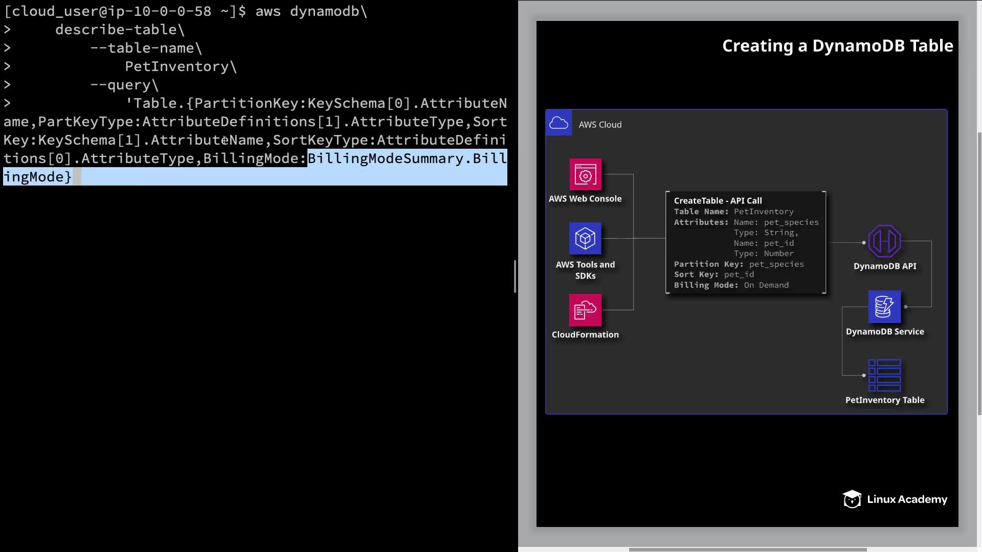
Task: Click the AWS Web Console icon
Action: pos(585,175)
